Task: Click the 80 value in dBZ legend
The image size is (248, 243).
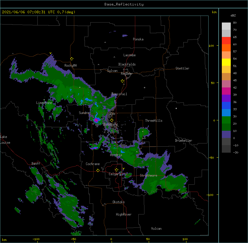Action: click(235, 23)
